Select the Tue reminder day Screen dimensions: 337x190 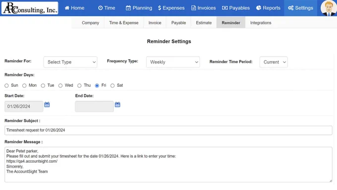click(x=43, y=86)
